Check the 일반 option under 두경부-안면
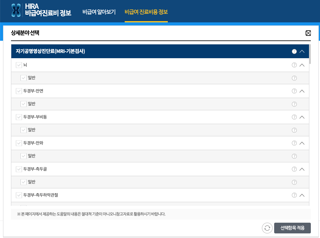The width and height of the screenshot is (320, 238). tap(24, 104)
